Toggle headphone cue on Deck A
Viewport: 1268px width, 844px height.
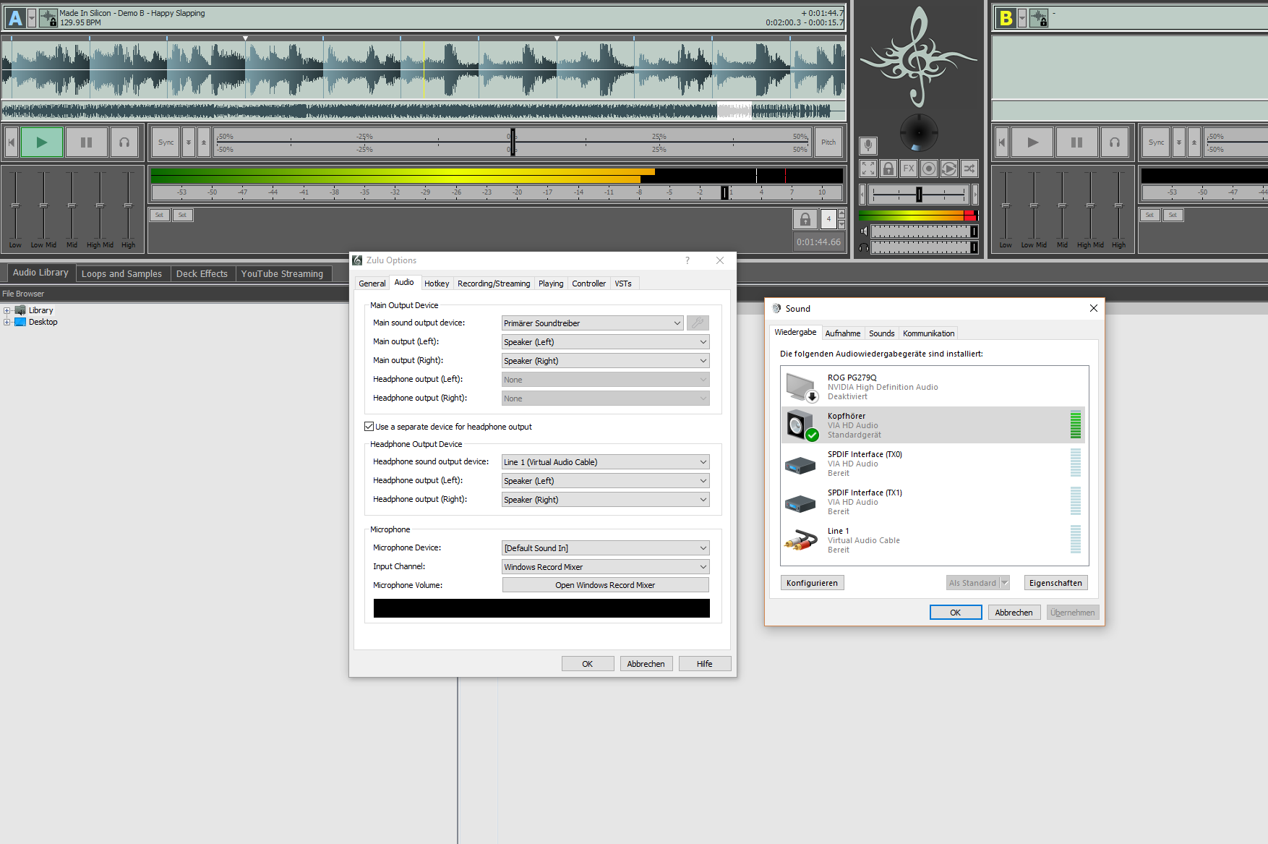pos(124,142)
